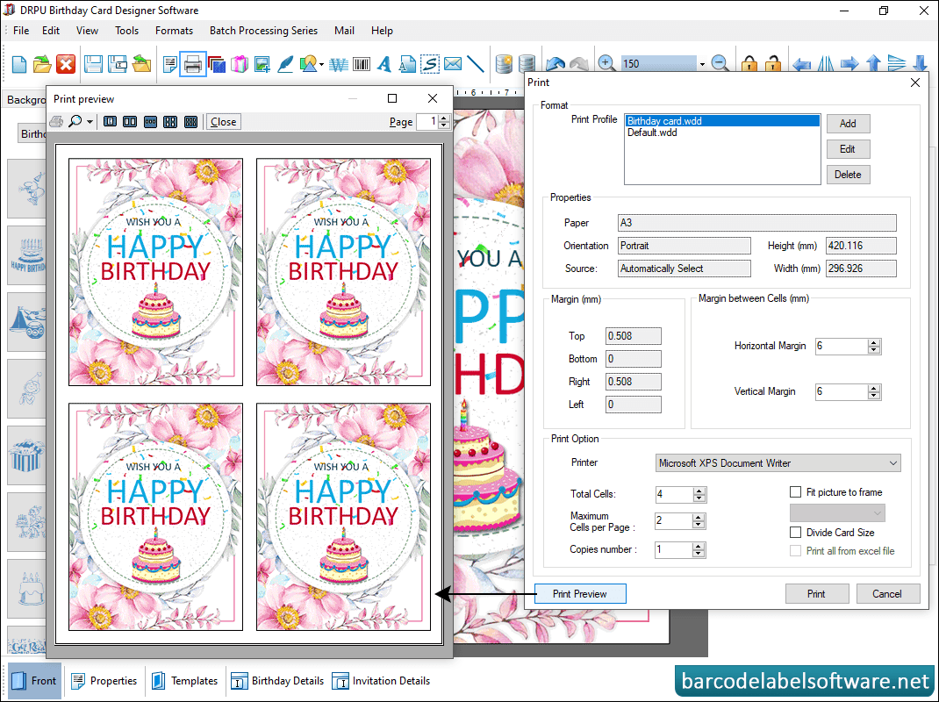Open the zoom dropdown arrow in Print preview toolbar
Screen dimensions: 939x702
pyautogui.click(x=90, y=122)
